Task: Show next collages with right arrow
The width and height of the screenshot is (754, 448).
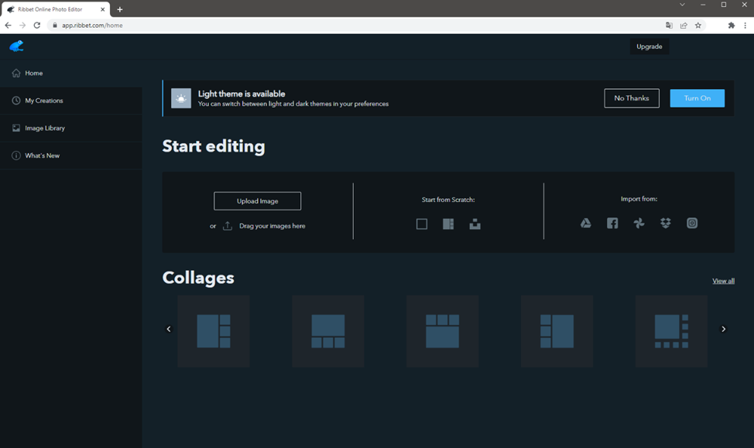Action: (723, 329)
